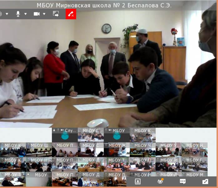Click the 'МБОУ З...' thumbnail in bottom row
218x188 pixels.
[12, 179]
